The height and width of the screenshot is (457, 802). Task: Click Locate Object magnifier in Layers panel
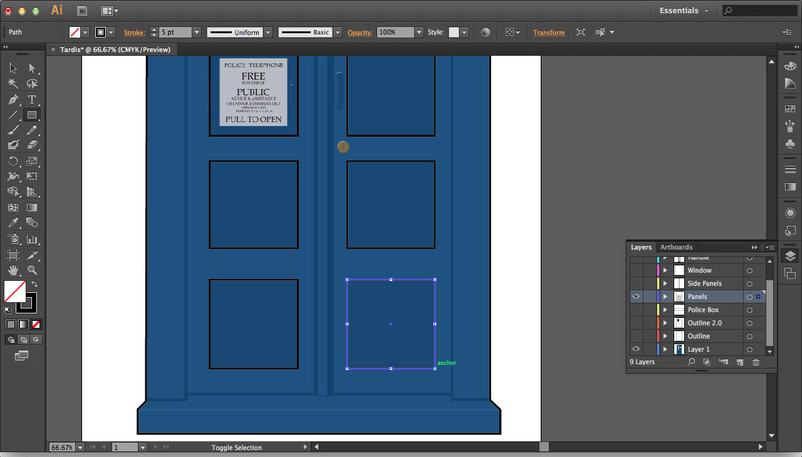pyautogui.click(x=691, y=362)
